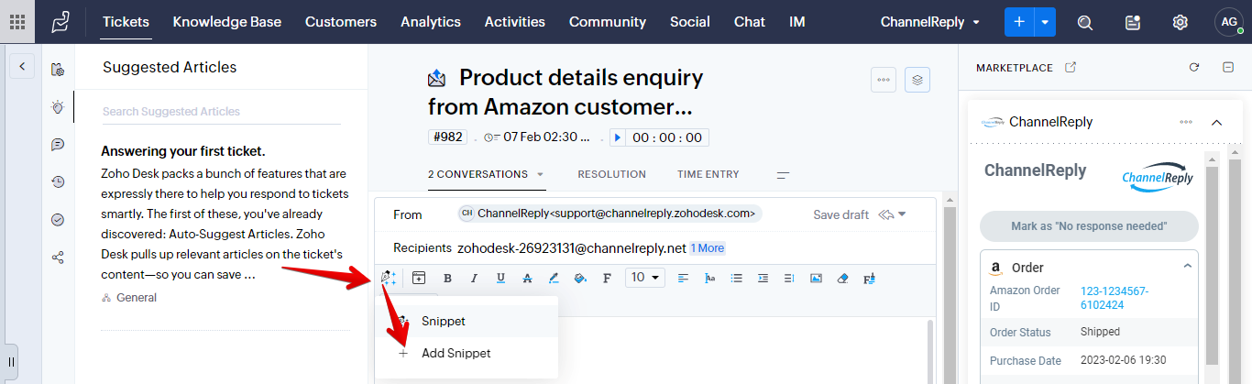The height and width of the screenshot is (384, 1252).
Task: Open the approvals checkmark sidebar icon
Action: [x=58, y=219]
